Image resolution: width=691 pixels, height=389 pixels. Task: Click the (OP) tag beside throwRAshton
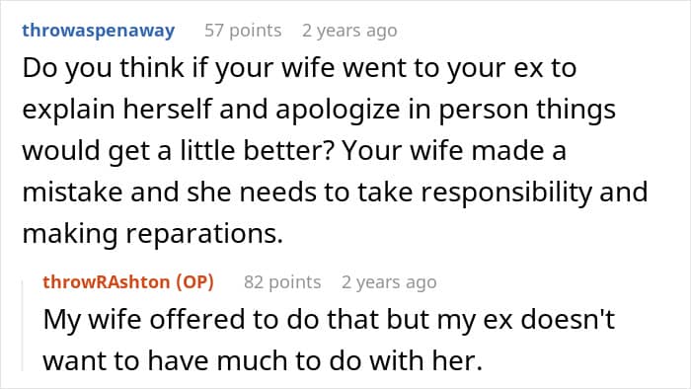click(x=195, y=282)
